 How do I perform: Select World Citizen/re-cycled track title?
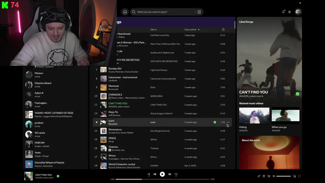click(x=122, y=164)
